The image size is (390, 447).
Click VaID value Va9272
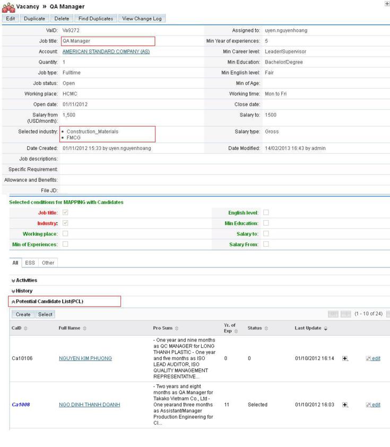(x=71, y=31)
